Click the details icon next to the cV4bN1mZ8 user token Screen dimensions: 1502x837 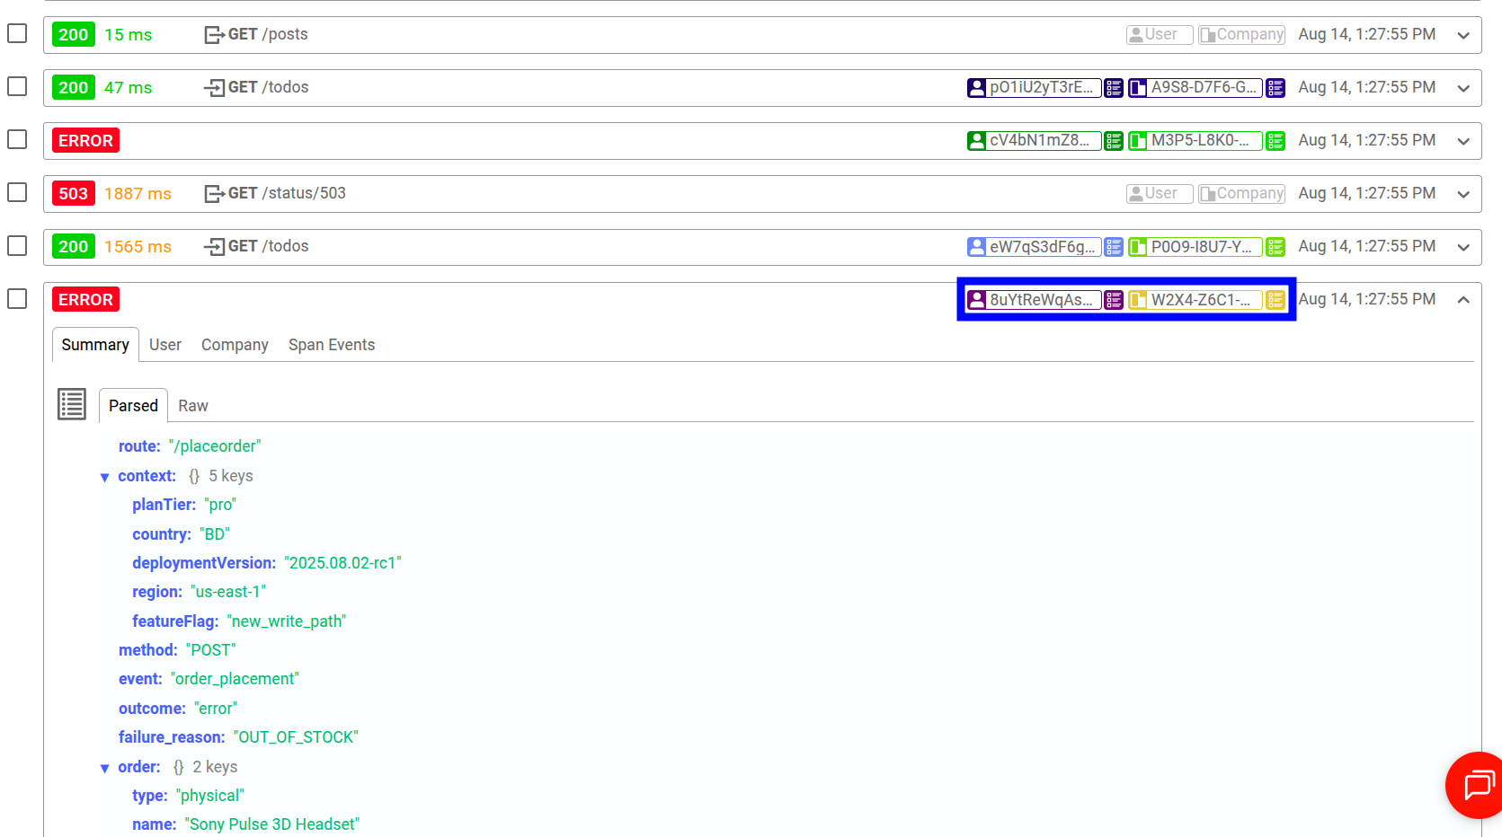pos(1114,140)
